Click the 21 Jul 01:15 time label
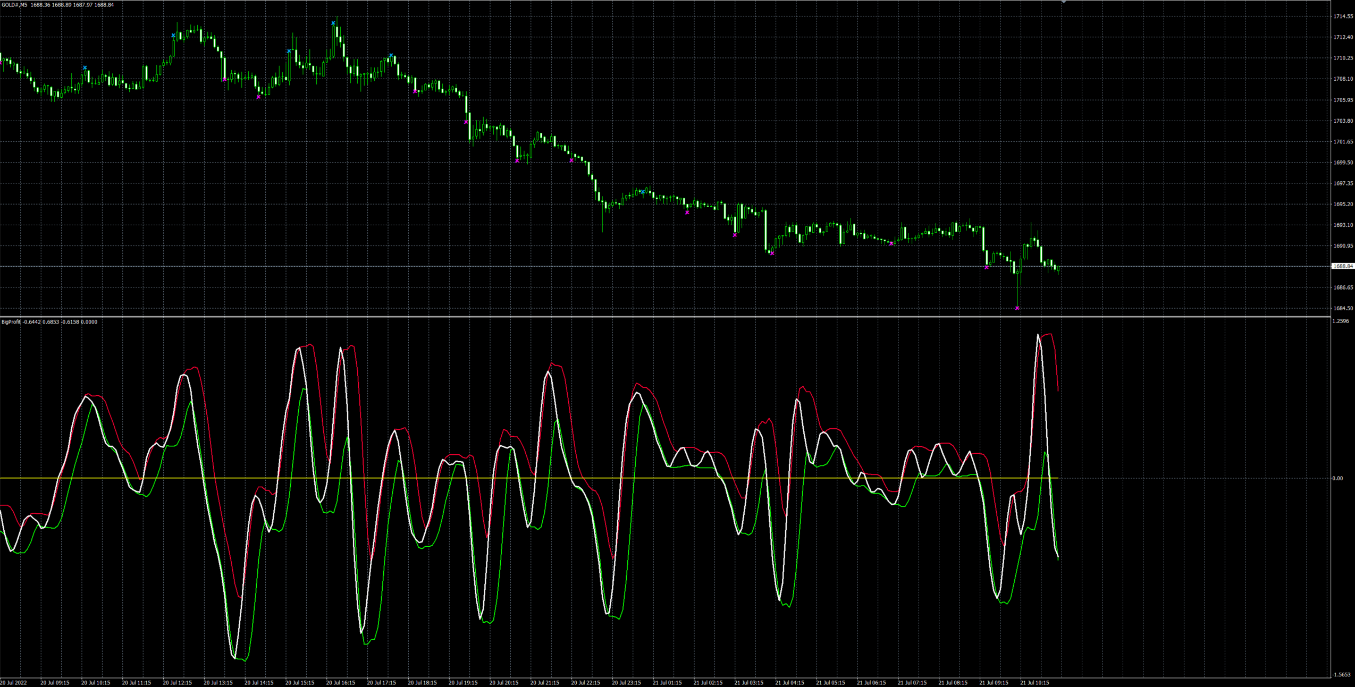Viewport: 1355px width, 687px height. 667,683
